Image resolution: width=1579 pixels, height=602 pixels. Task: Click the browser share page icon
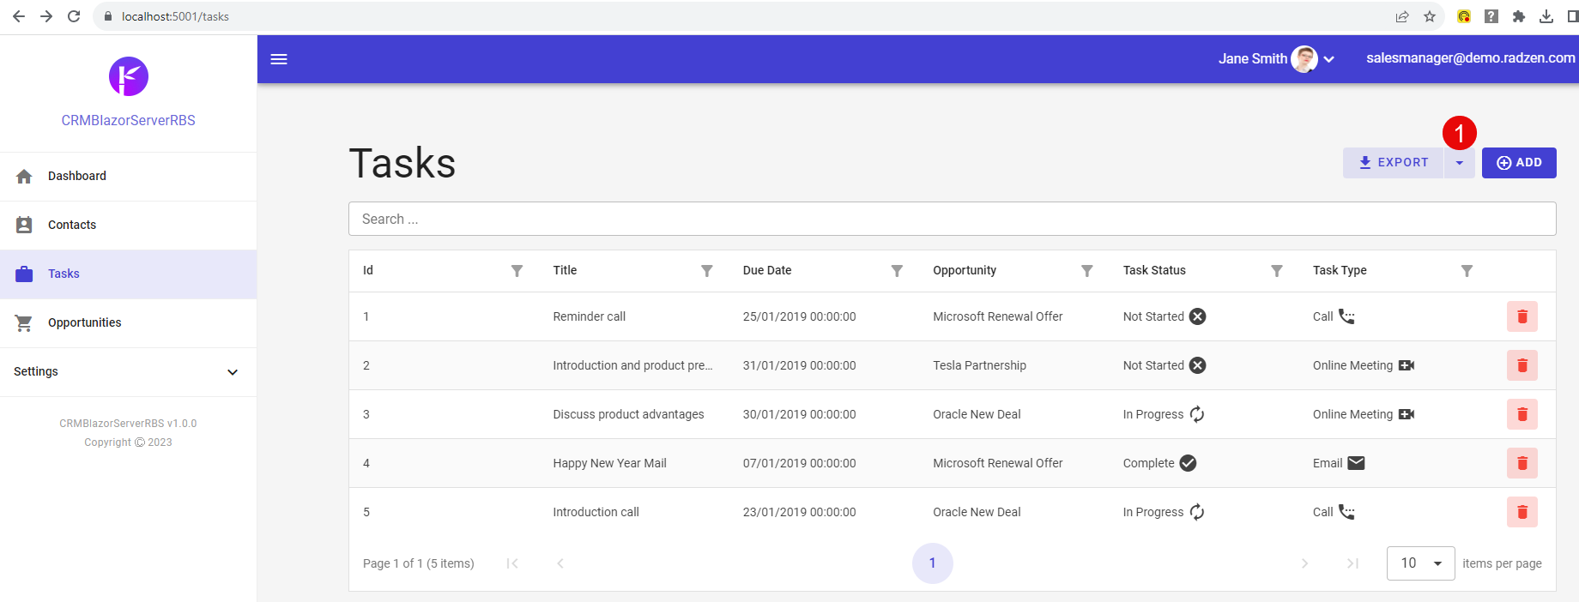point(1402,16)
